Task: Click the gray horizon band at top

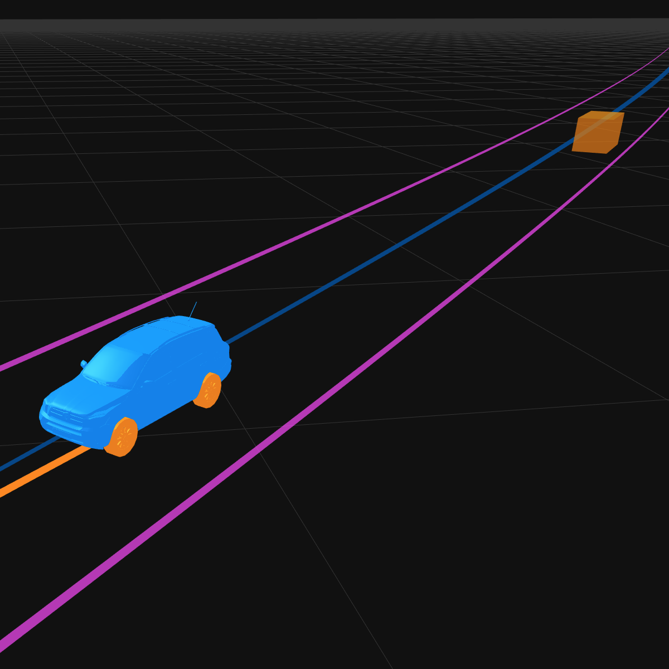Action: [x=334, y=25]
